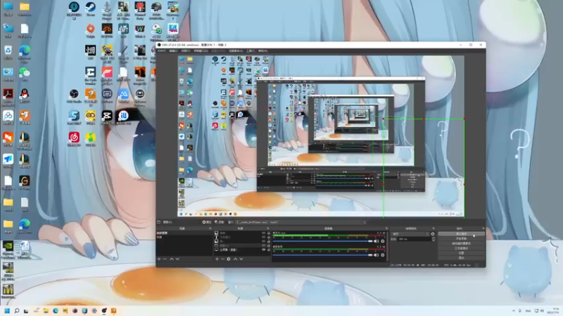The image size is (563, 316).
Task: Toggle eye visibility of third source row
Action: [263, 241]
